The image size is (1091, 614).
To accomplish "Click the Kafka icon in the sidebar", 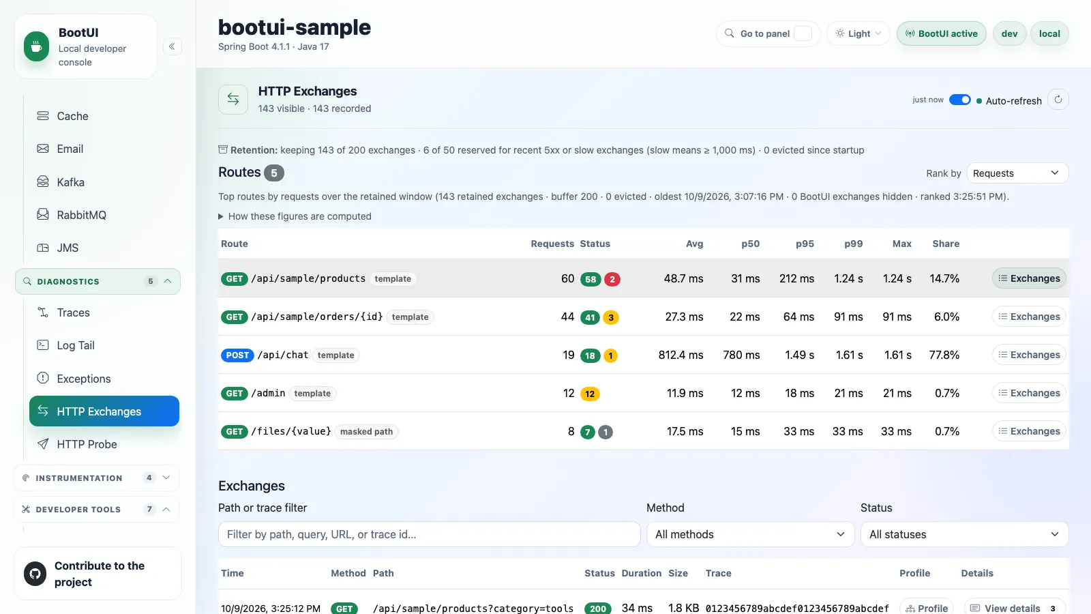I will click(x=43, y=181).
